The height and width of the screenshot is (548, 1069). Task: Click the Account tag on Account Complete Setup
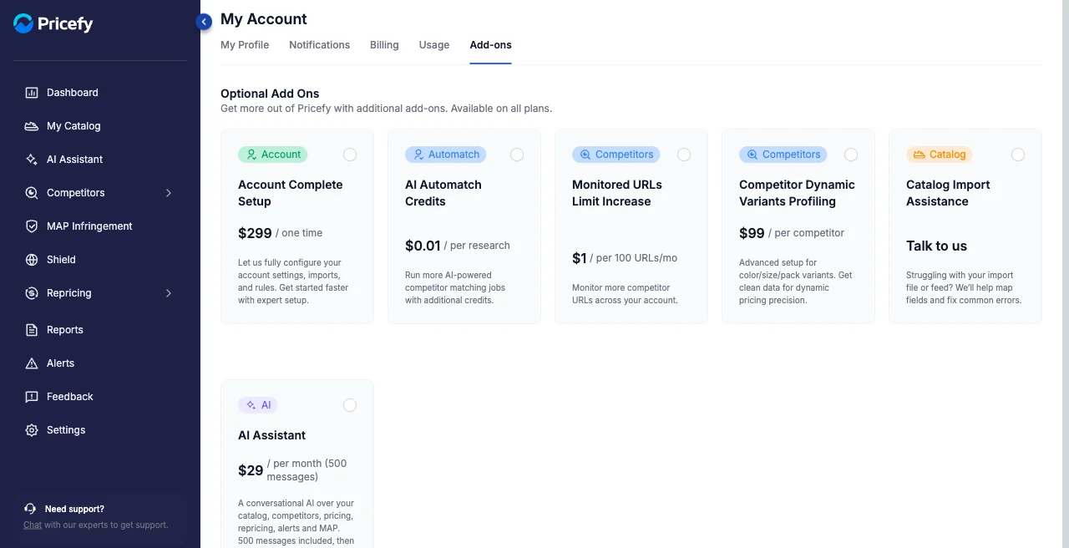(273, 155)
